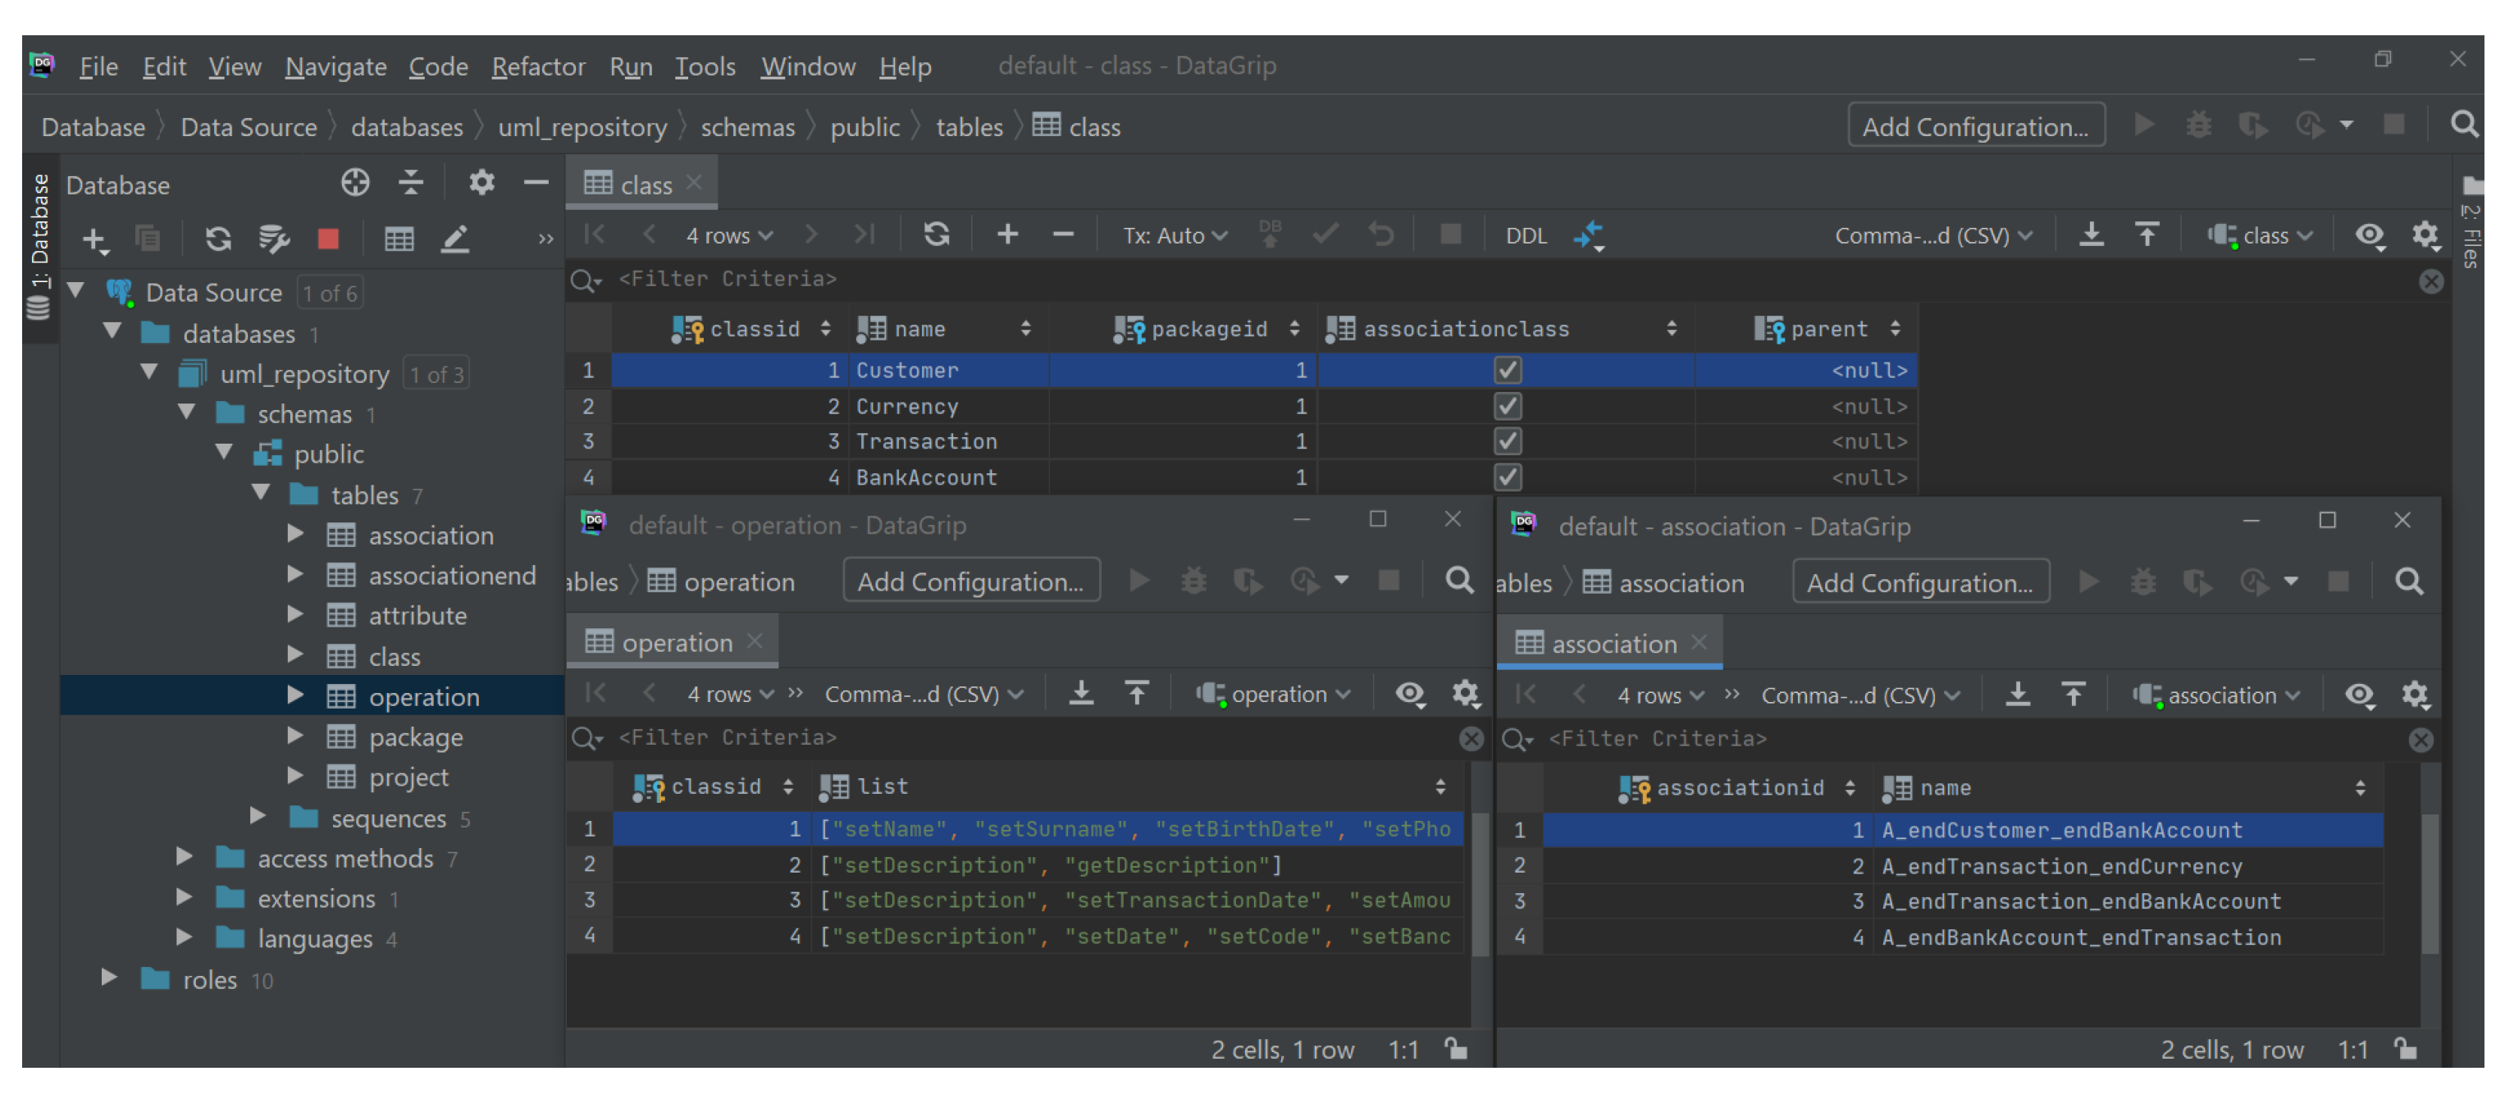2514x1094 pixels.
Task: Toggle associationclass checkbox for BankAccount row
Action: pyautogui.click(x=1507, y=477)
